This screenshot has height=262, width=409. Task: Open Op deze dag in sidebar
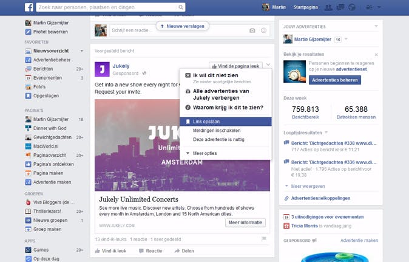[x=46, y=259]
